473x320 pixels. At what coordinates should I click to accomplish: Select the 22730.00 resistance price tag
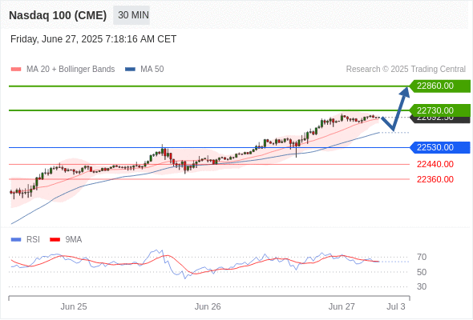(440, 110)
